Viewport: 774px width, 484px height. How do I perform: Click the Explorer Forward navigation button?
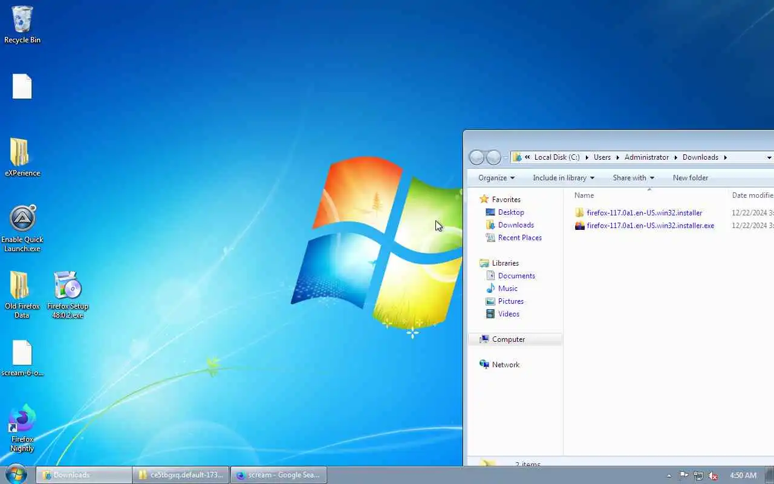493,157
